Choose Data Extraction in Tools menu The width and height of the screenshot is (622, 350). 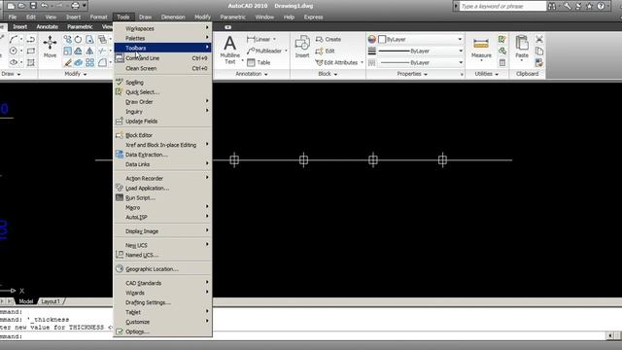click(x=163, y=155)
